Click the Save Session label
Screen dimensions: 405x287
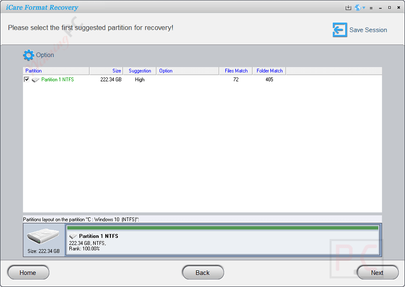tap(368, 30)
